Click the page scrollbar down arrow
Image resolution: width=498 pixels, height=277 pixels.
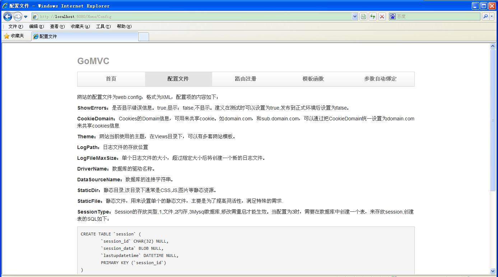pos(493,271)
